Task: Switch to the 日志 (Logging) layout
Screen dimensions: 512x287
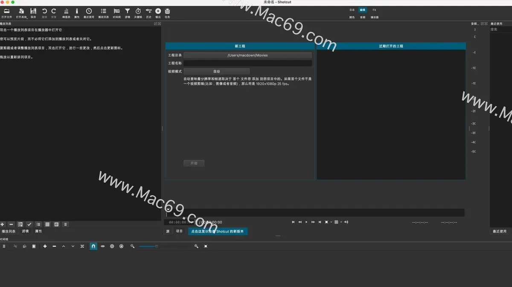Action: click(352, 10)
